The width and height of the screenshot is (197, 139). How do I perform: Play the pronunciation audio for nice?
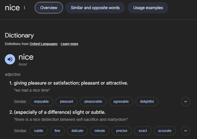tap(10, 59)
